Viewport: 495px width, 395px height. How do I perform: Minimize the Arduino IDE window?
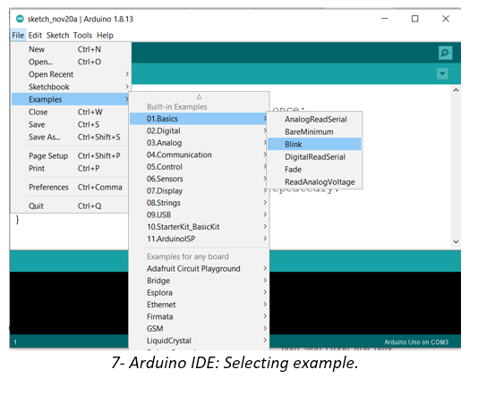[385, 19]
